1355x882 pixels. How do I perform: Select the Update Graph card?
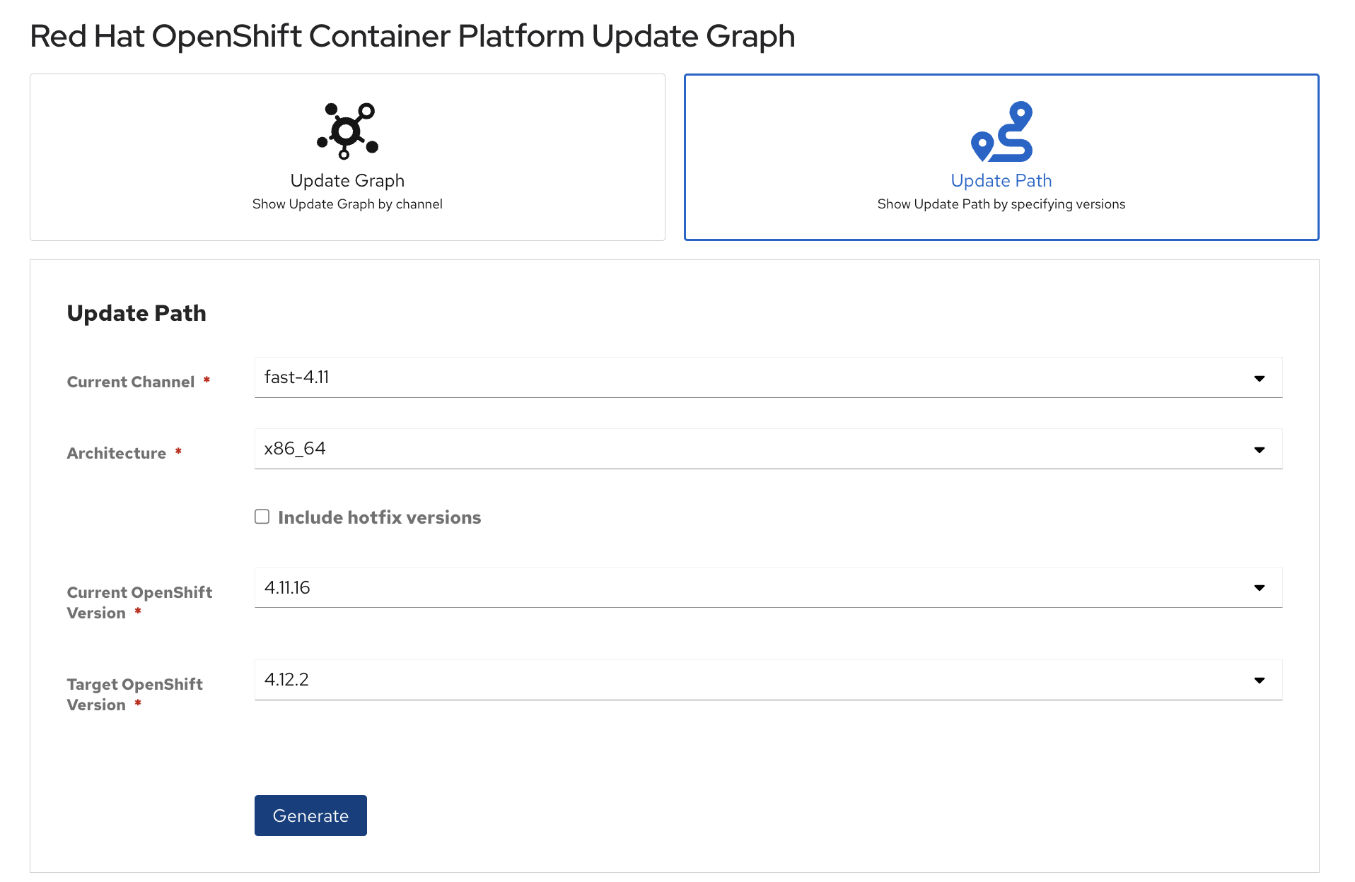[x=347, y=157]
